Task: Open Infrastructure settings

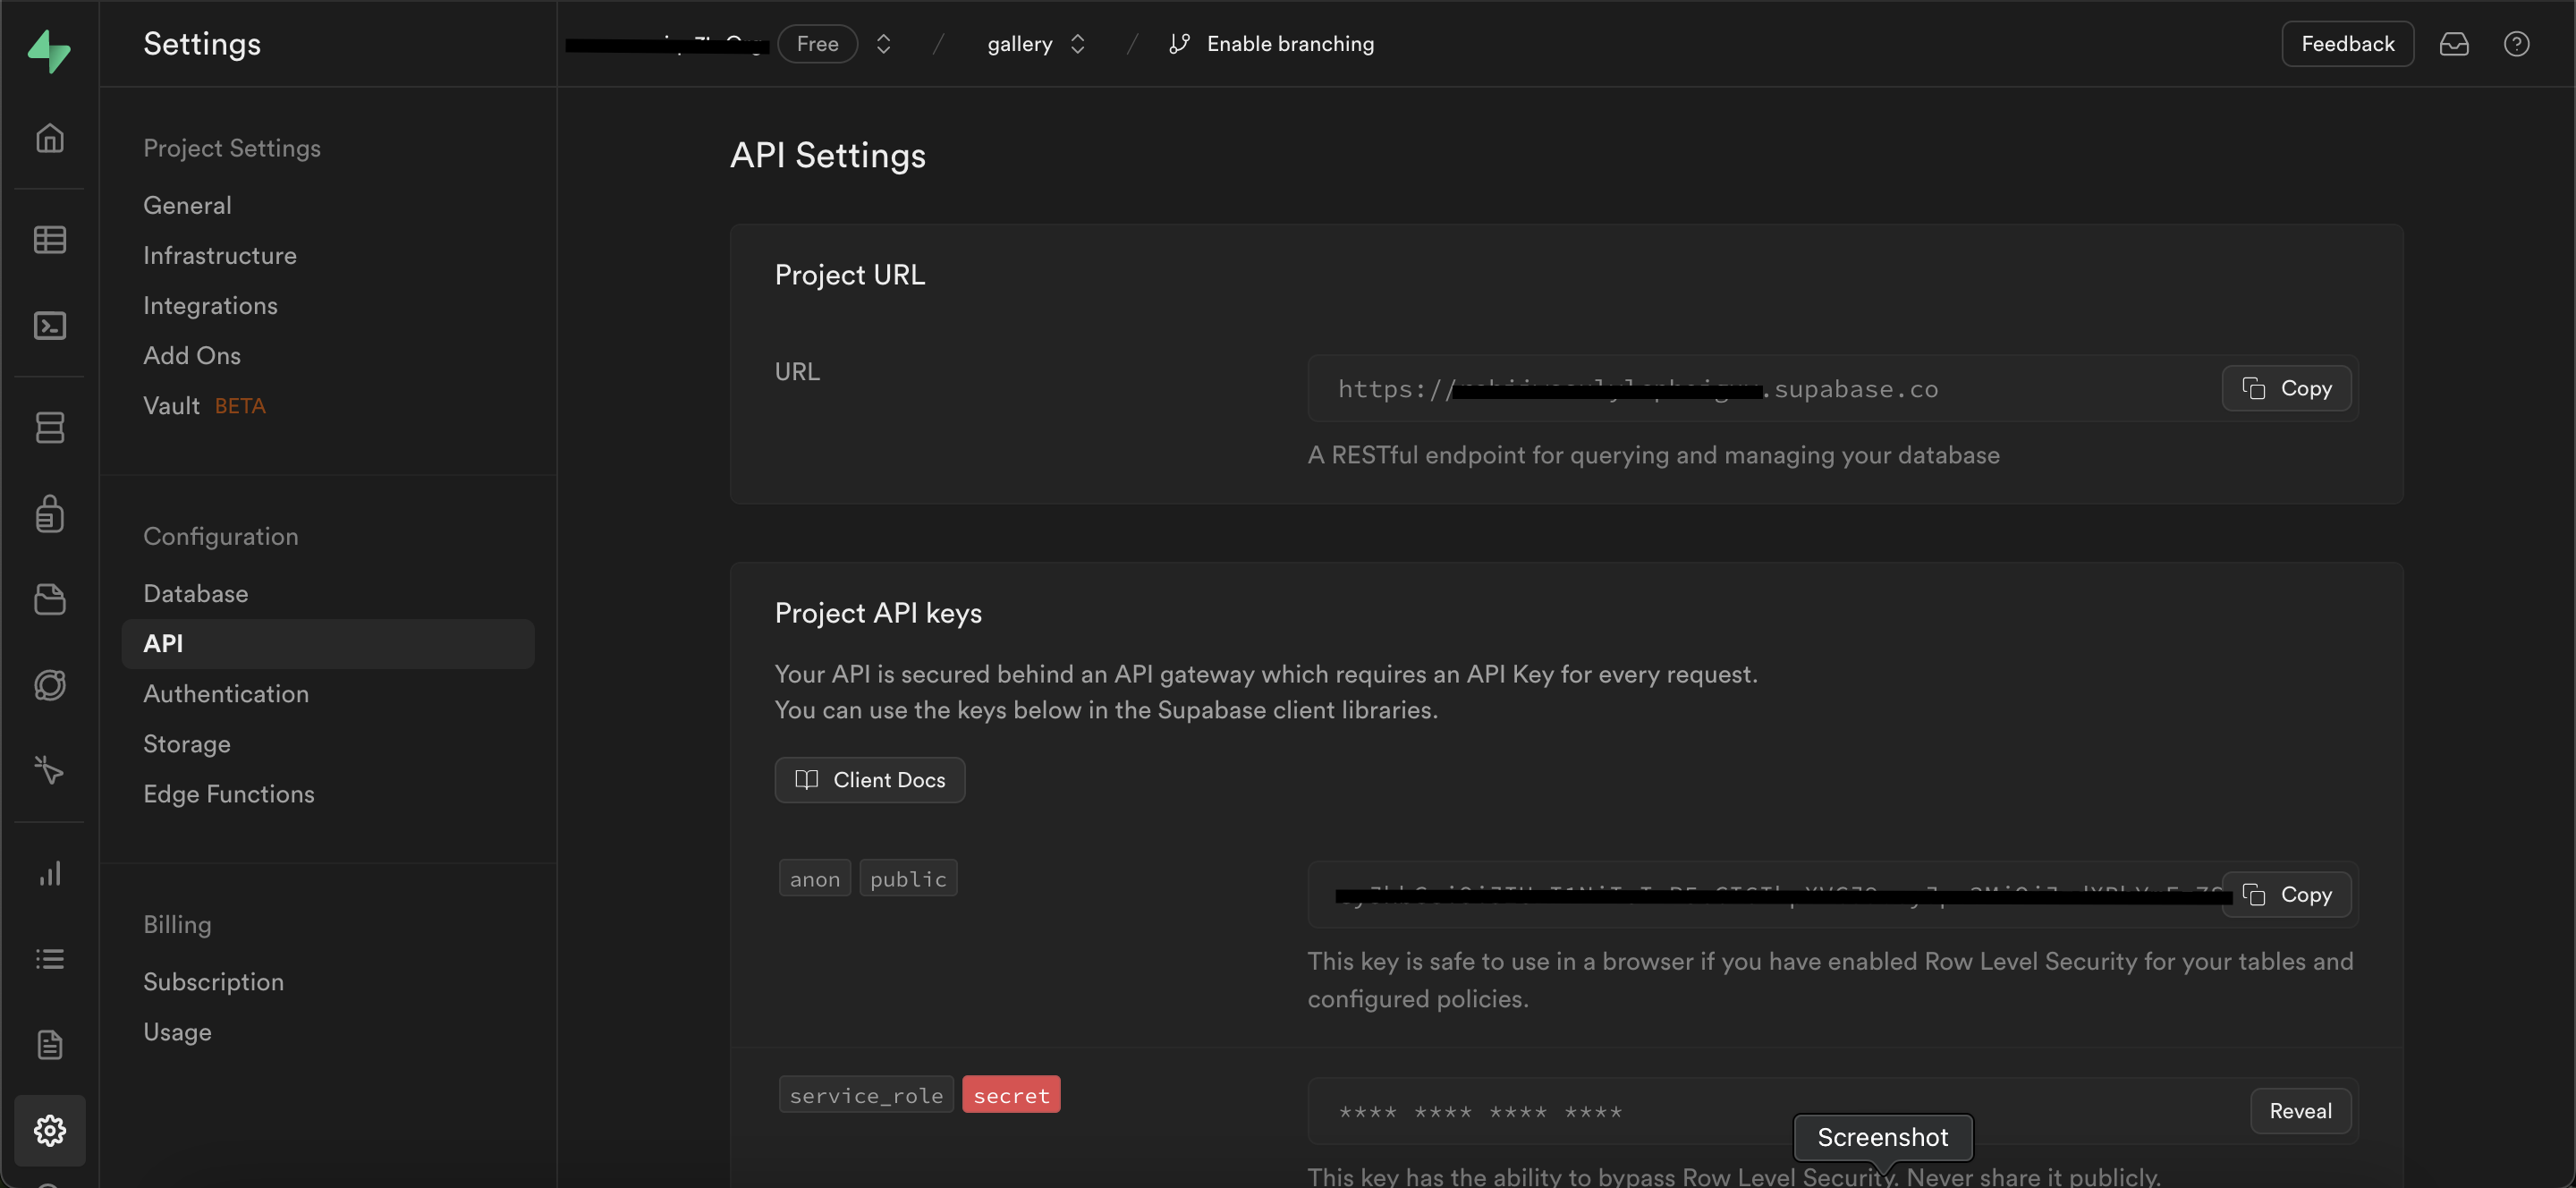Action: point(219,255)
